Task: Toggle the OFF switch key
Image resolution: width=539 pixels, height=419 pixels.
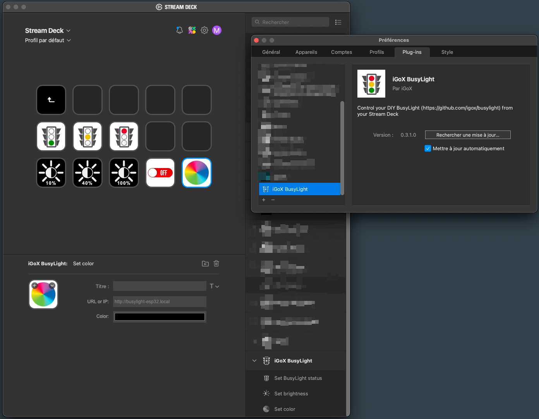Action: (160, 173)
